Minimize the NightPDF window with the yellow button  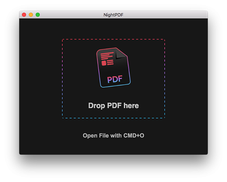(x=31, y=15)
